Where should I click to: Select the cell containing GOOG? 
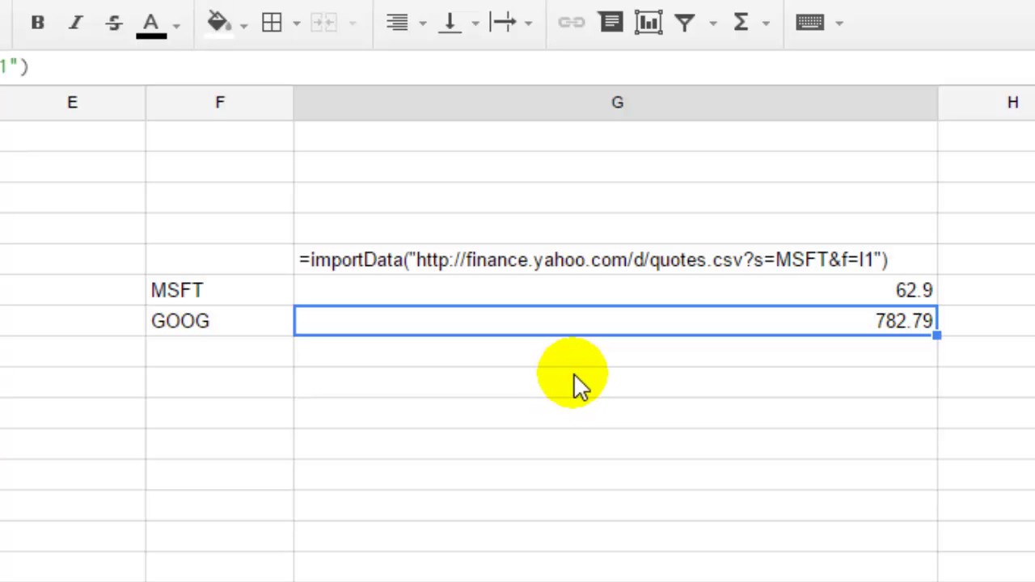click(x=220, y=321)
